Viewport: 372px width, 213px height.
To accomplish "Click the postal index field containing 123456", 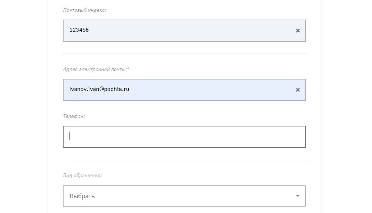I will (x=184, y=31).
